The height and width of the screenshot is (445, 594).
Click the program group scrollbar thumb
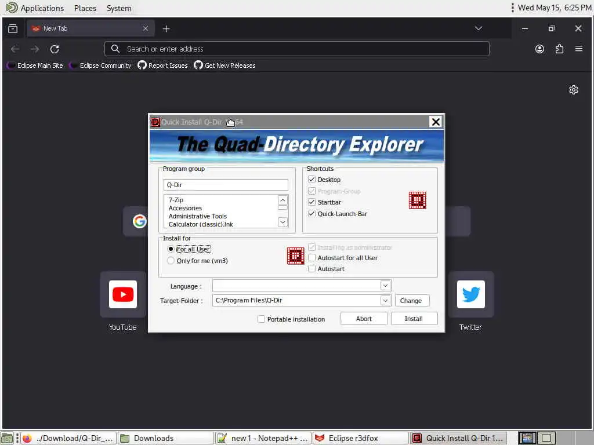click(282, 207)
